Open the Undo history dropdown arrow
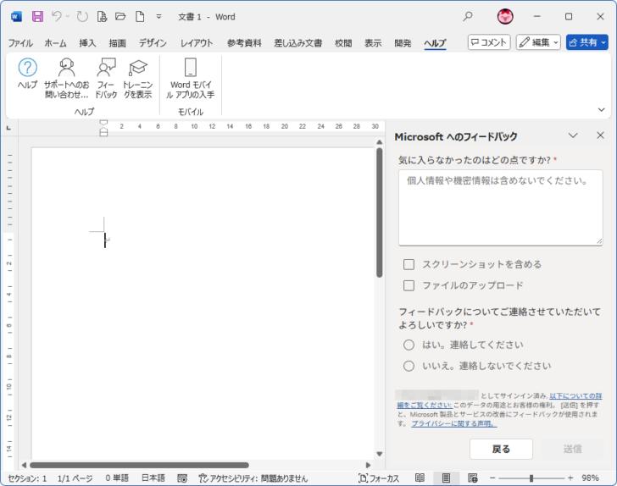 [67, 17]
